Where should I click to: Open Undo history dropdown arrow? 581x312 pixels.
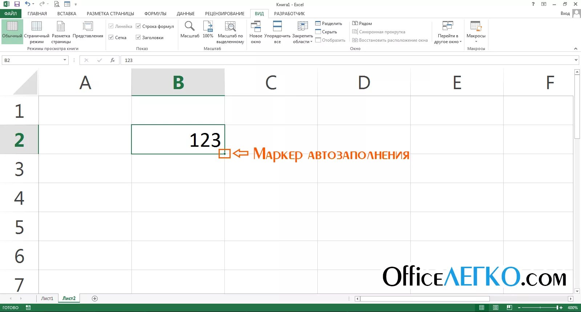(33, 4)
